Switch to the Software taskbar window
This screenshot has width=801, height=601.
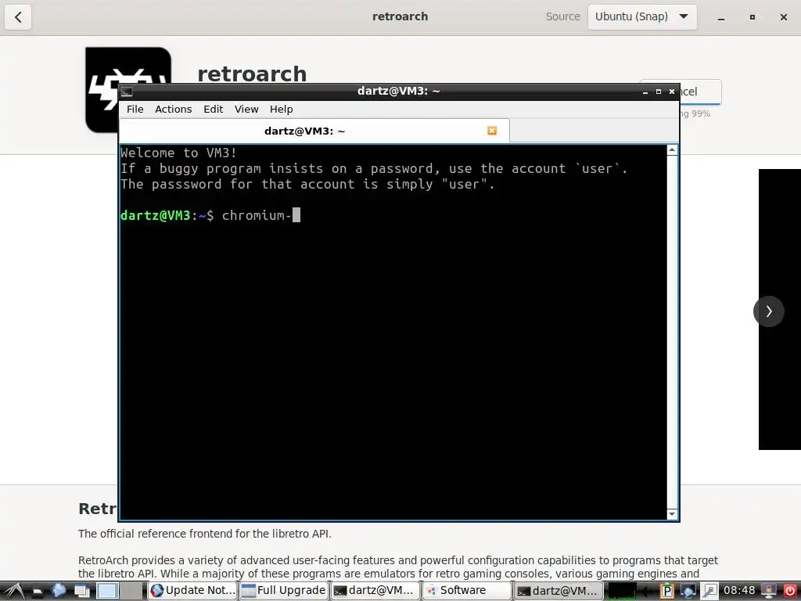point(466,591)
